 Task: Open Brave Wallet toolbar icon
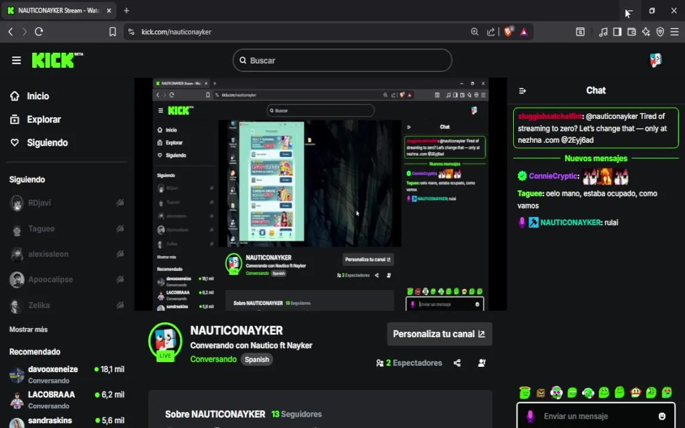pyautogui.click(x=631, y=32)
